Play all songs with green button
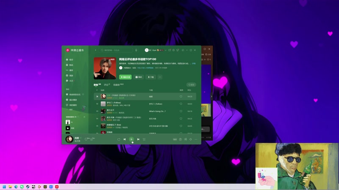 pyautogui.click(x=125, y=77)
